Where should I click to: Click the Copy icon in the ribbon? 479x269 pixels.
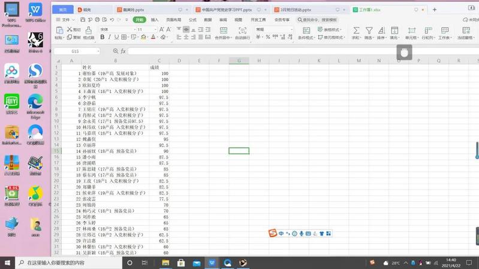pyautogui.click(x=70, y=37)
